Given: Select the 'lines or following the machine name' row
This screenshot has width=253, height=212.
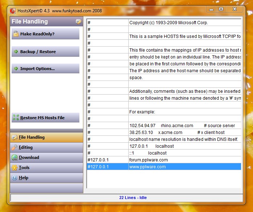Looking at the screenshot, I should [164, 98].
